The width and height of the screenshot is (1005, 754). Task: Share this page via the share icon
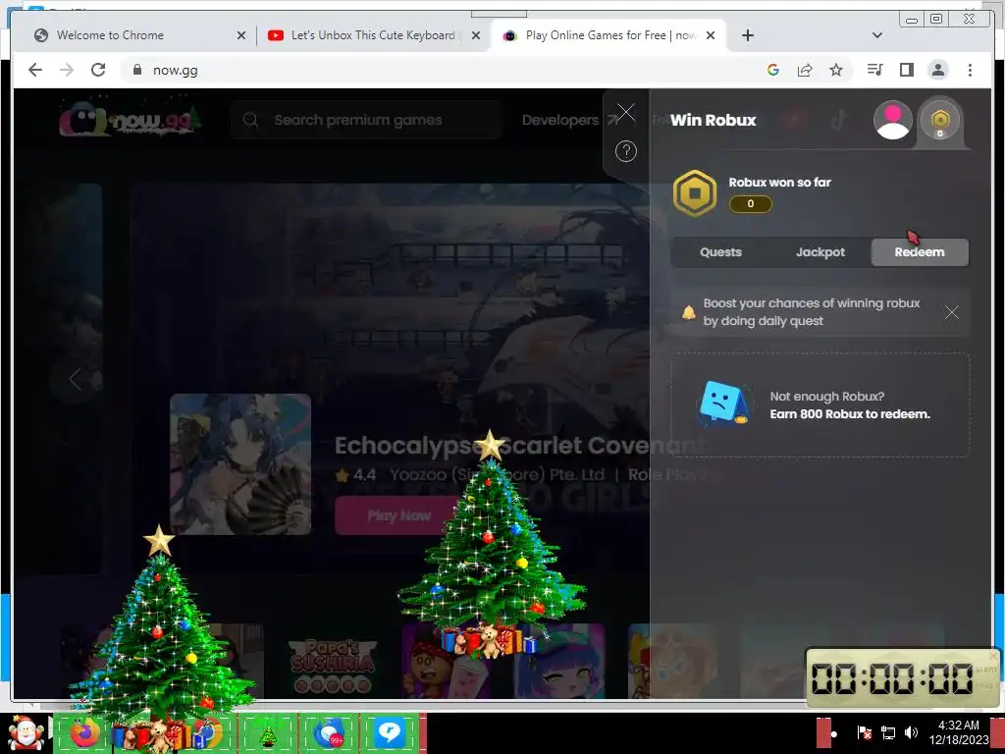[805, 70]
